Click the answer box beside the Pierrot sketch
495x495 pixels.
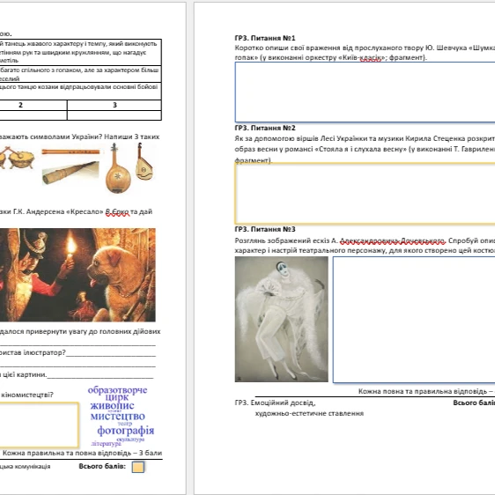[414, 320]
